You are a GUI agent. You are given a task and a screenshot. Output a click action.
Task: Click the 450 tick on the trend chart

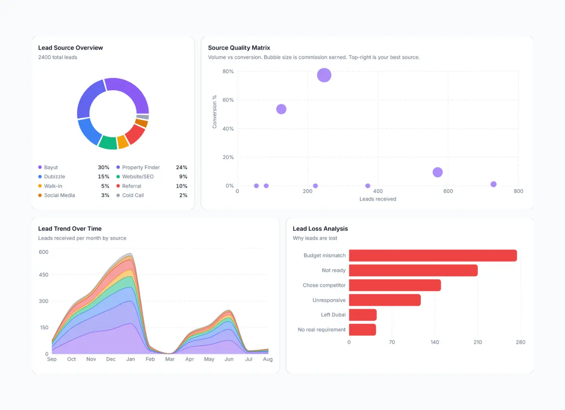point(44,275)
